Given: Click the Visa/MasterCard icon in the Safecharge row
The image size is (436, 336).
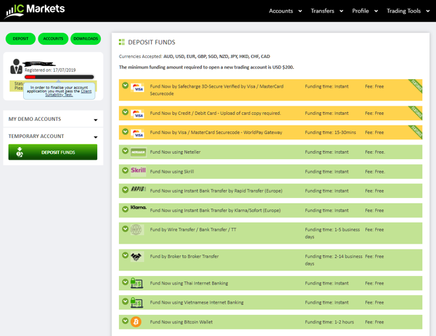Looking at the screenshot, I should [137, 88].
